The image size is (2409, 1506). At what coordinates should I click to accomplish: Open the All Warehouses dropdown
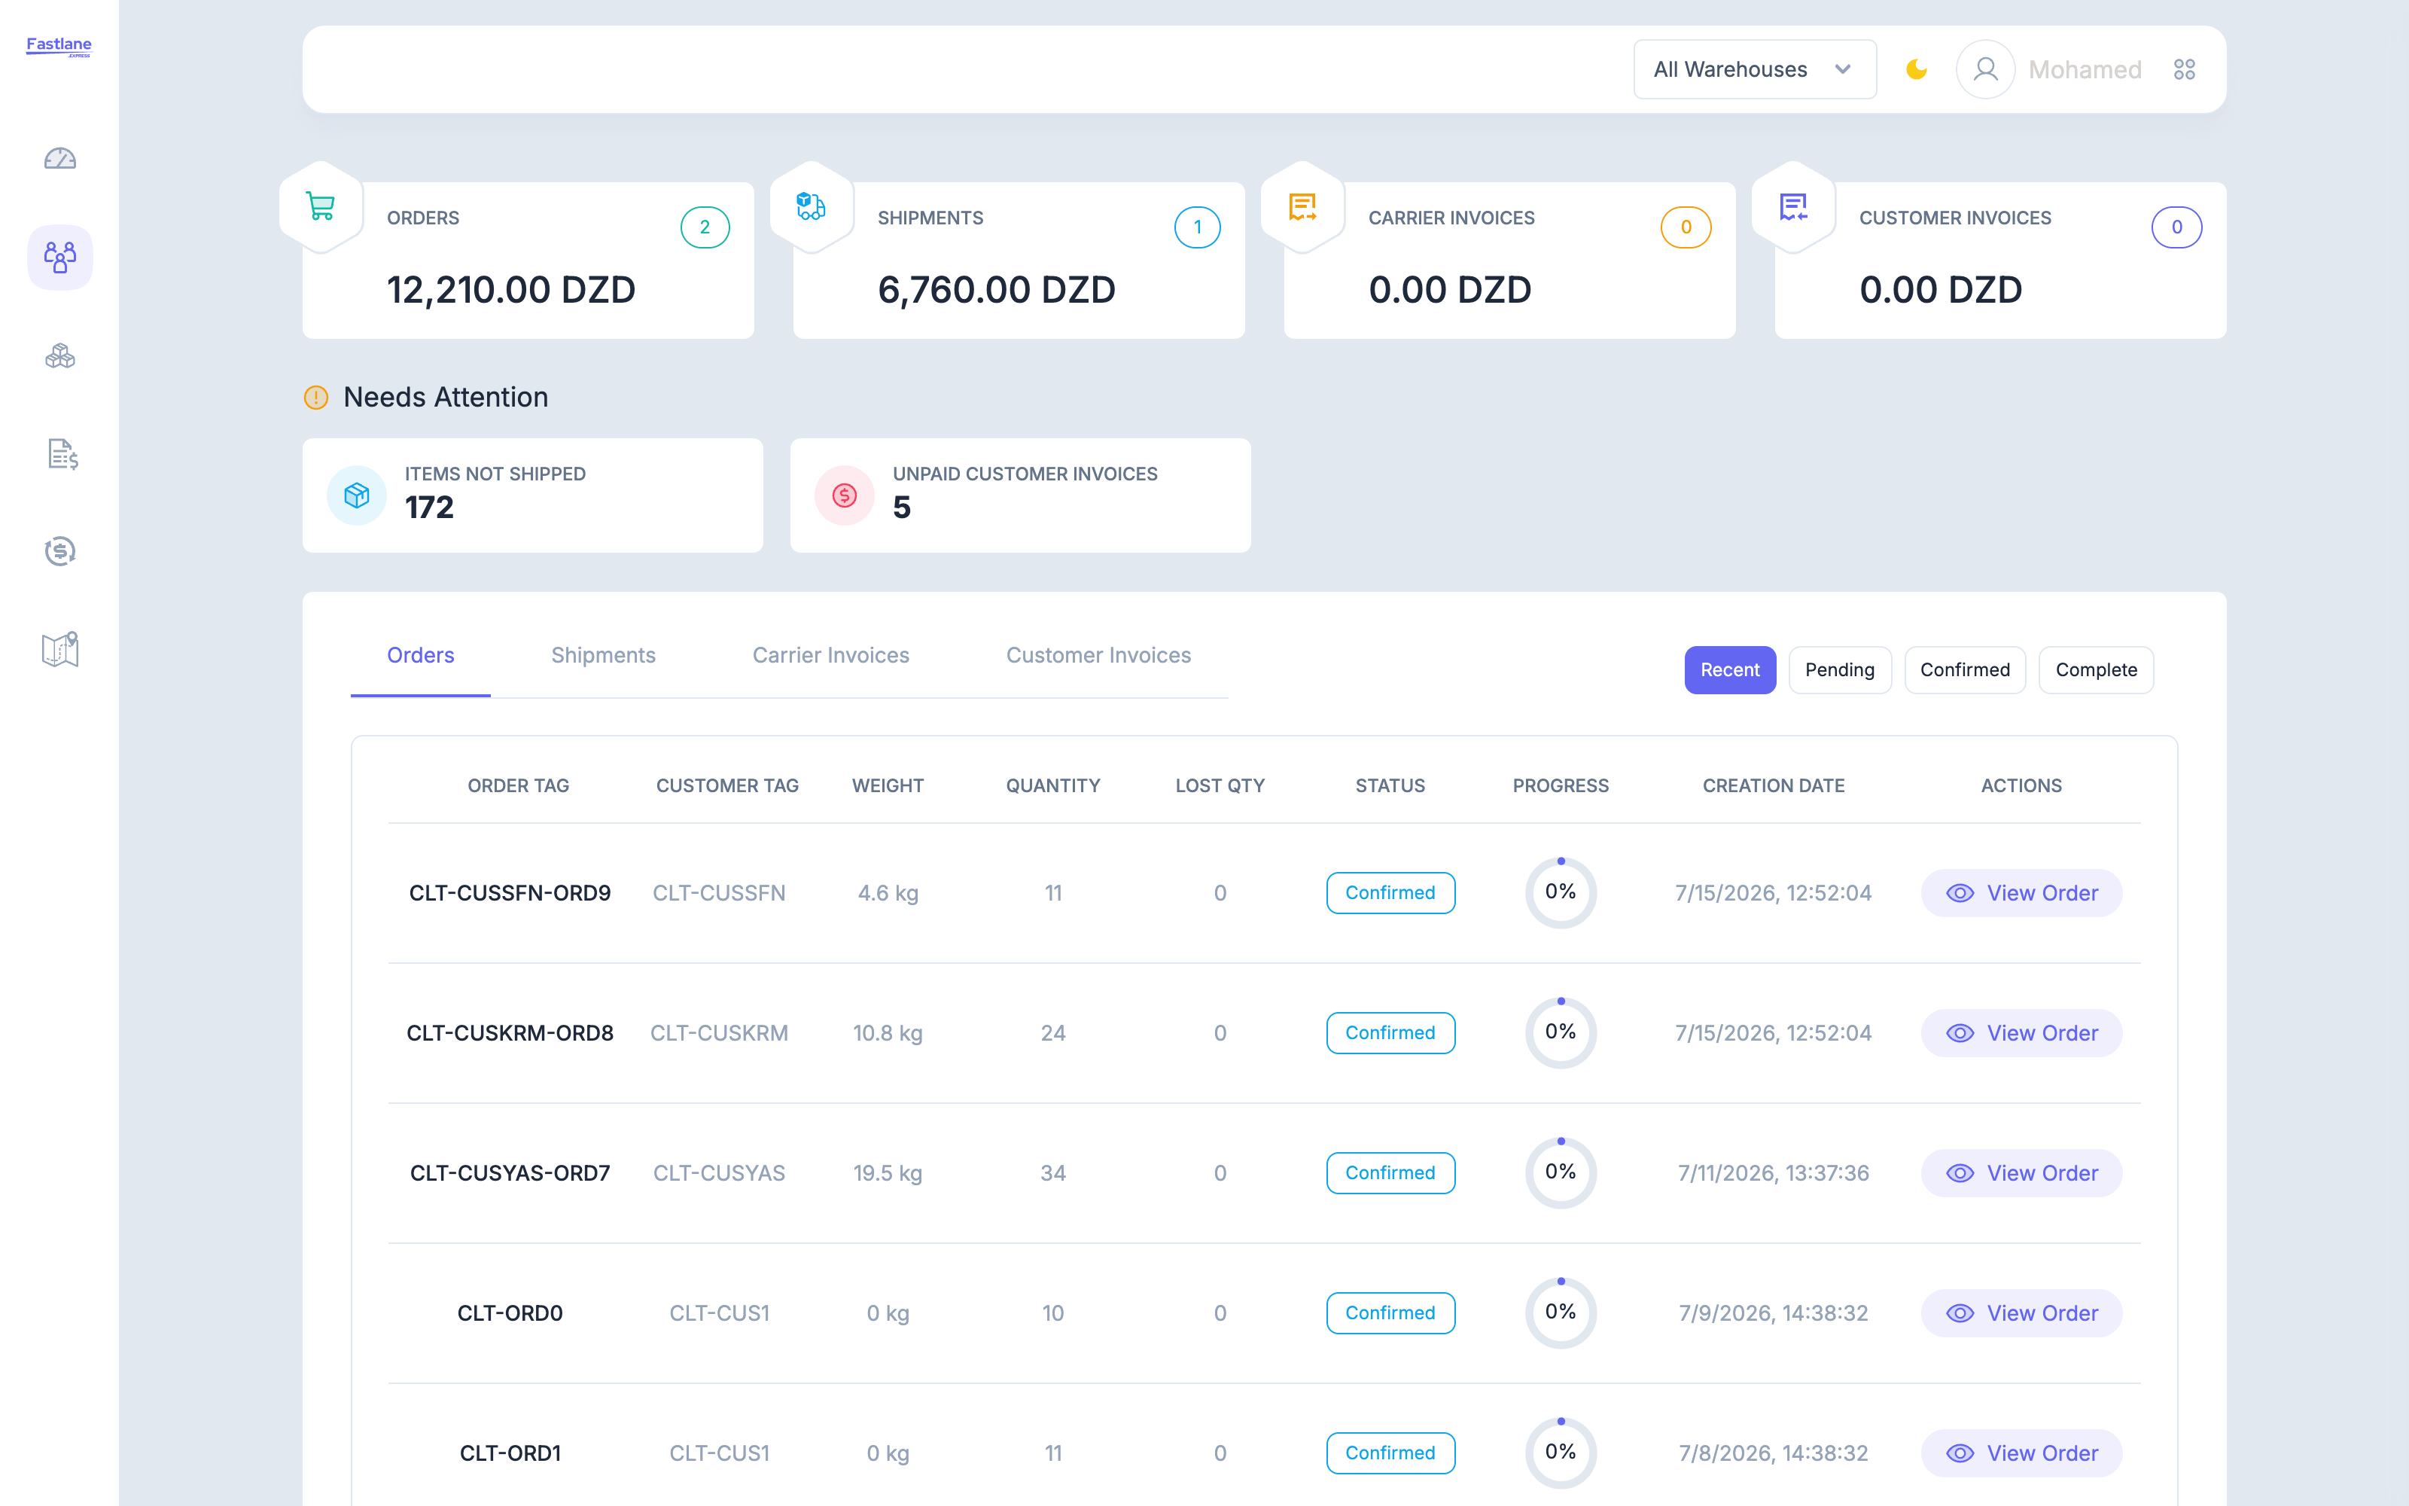coord(1755,70)
